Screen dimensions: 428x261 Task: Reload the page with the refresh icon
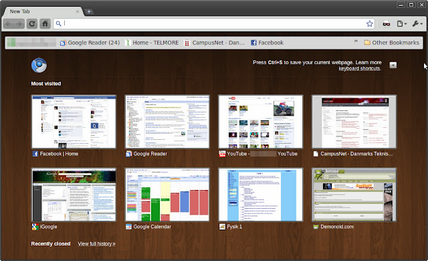tap(32, 23)
